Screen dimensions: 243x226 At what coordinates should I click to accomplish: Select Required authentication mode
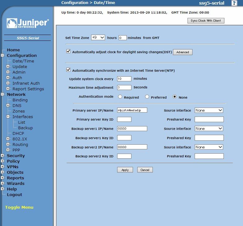coord(120,97)
